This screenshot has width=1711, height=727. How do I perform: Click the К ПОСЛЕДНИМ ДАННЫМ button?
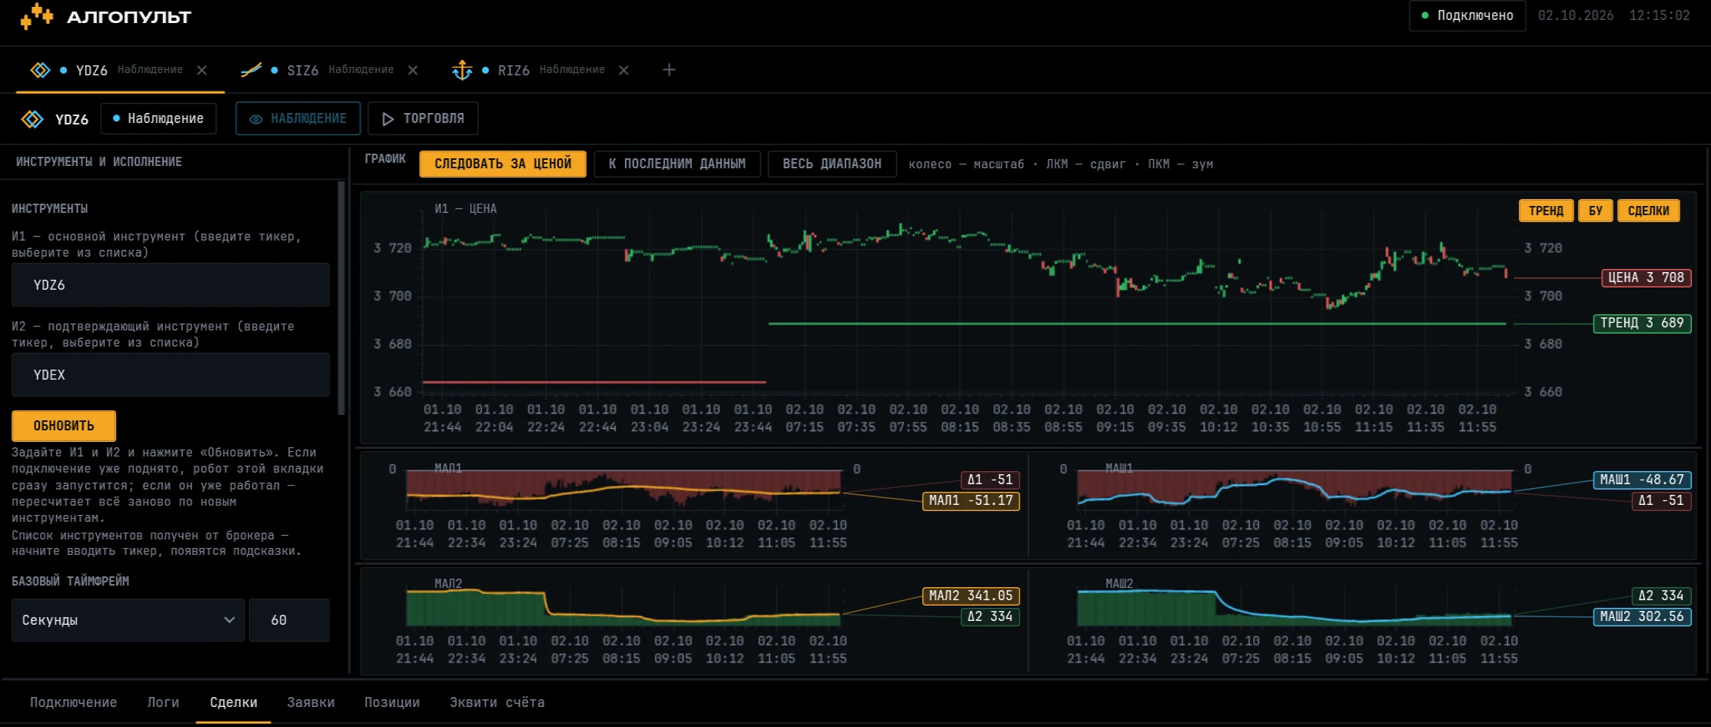(677, 164)
